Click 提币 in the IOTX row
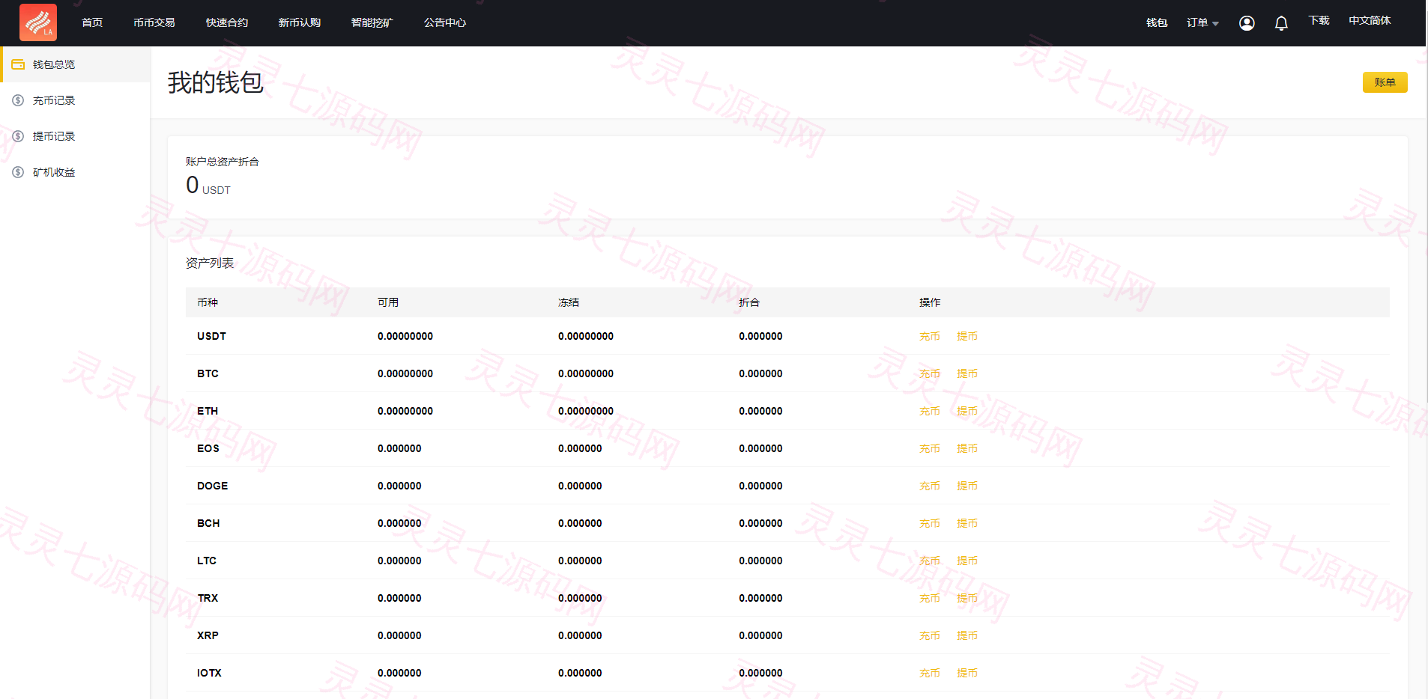 click(967, 673)
